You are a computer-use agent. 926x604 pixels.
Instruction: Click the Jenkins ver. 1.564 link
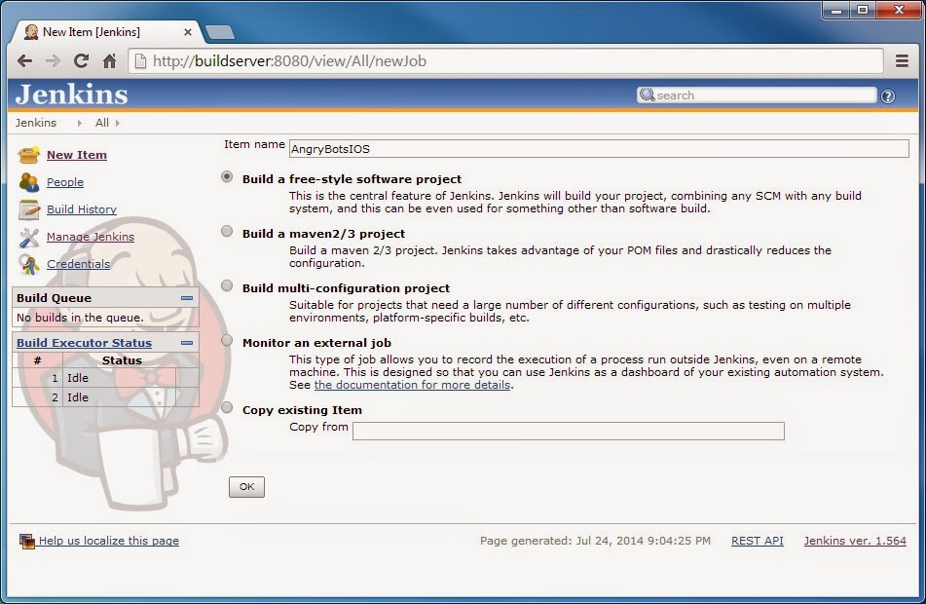pos(855,541)
